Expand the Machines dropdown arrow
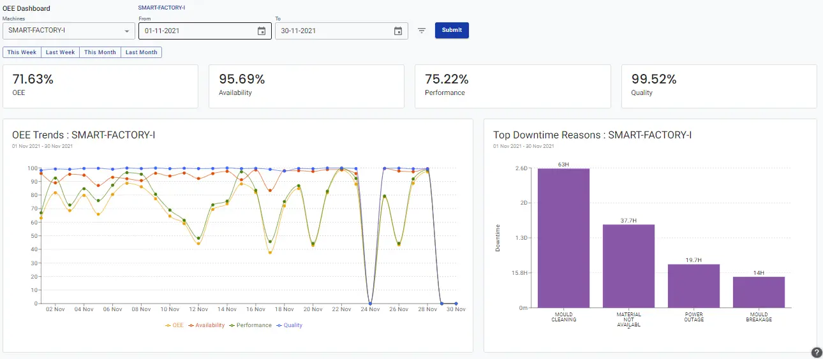This screenshot has height=359, width=823. [x=126, y=31]
